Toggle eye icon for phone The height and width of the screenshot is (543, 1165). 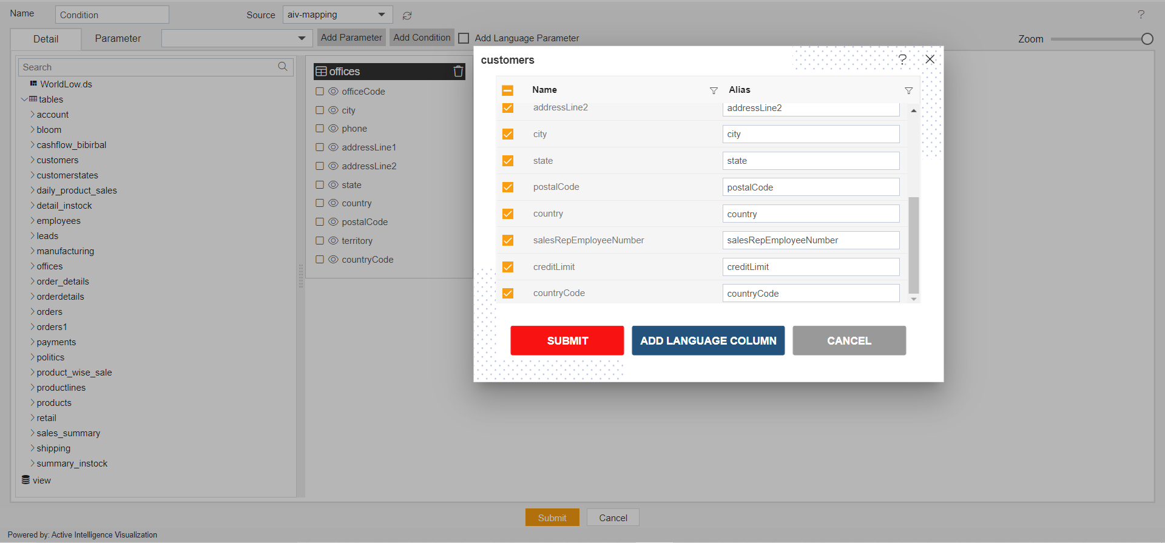pos(333,129)
